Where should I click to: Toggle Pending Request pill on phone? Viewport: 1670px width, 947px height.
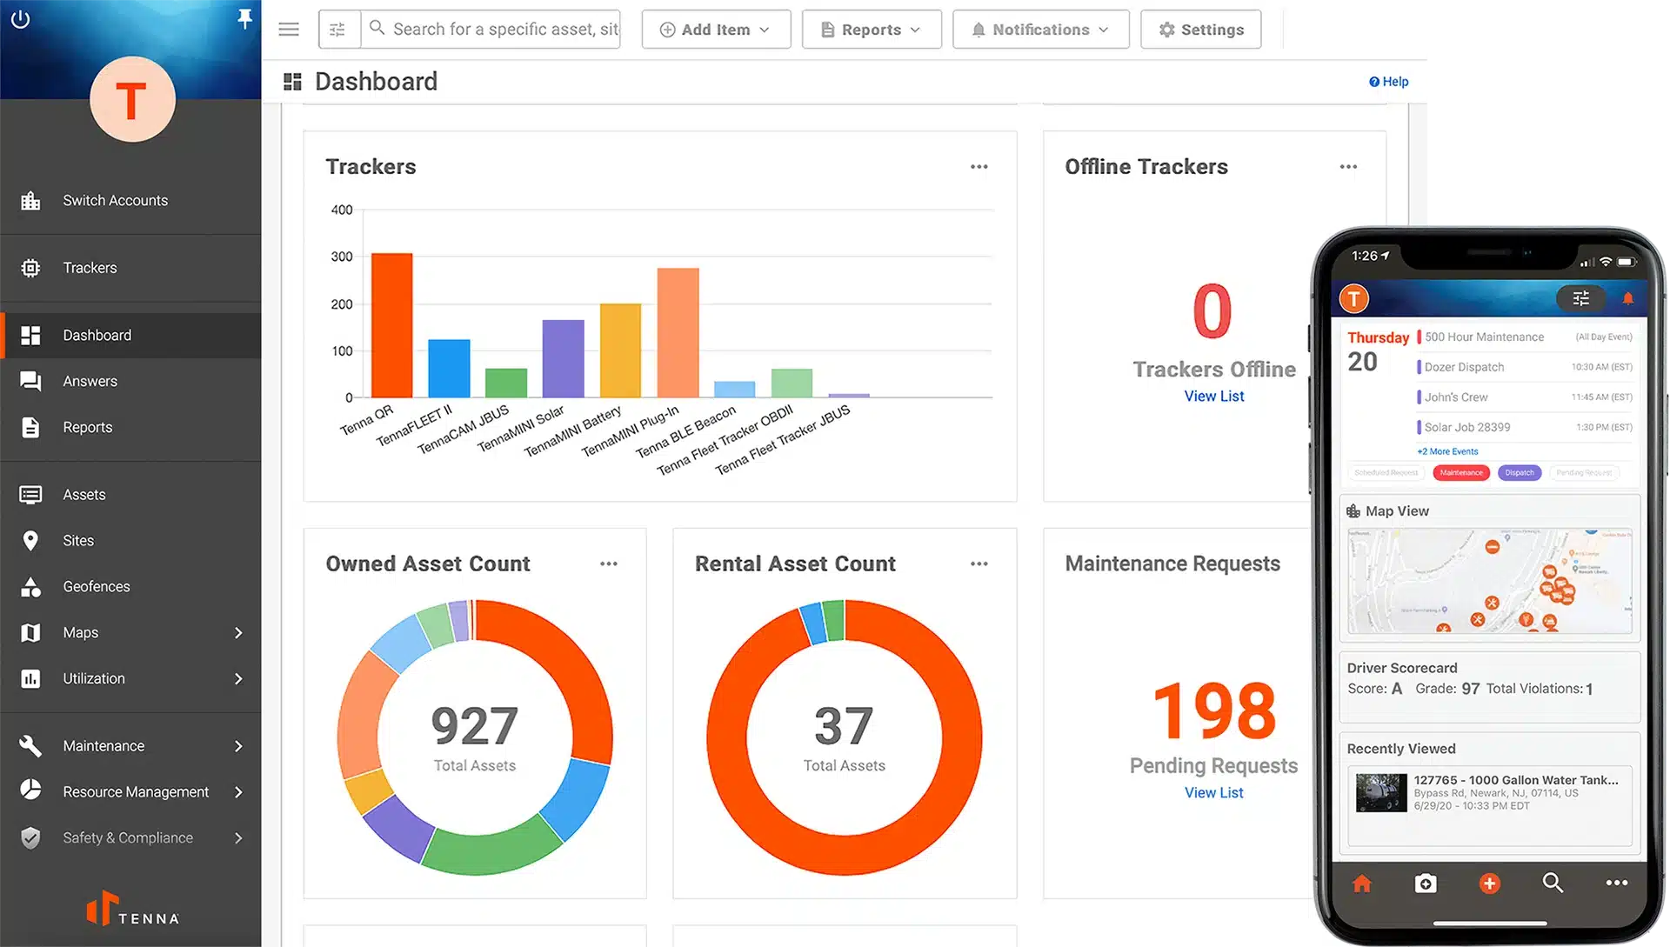[1584, 473]
